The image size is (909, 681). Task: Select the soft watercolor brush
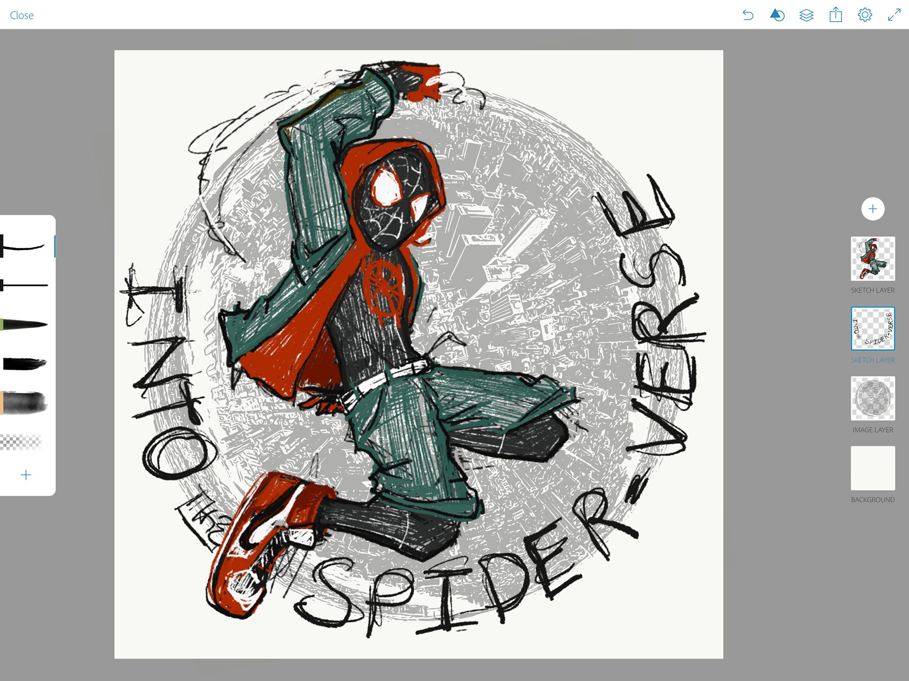25,403
